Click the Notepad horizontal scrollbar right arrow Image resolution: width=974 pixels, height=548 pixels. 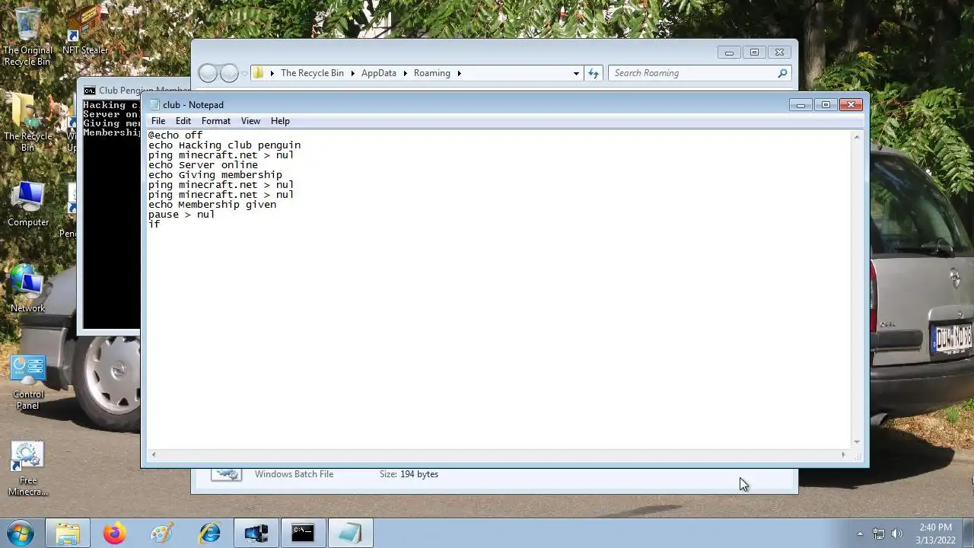[x=843, y=454]
